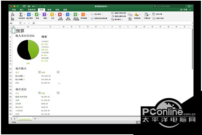Click Calculate Now (全部计算)
This screenshot has width=202, height=135.
pos(157,14)
